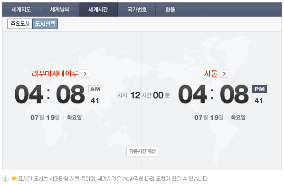284x184 pixels.
Task: Click Seoul's minute digits 08
Action: (x=234, y=94)
